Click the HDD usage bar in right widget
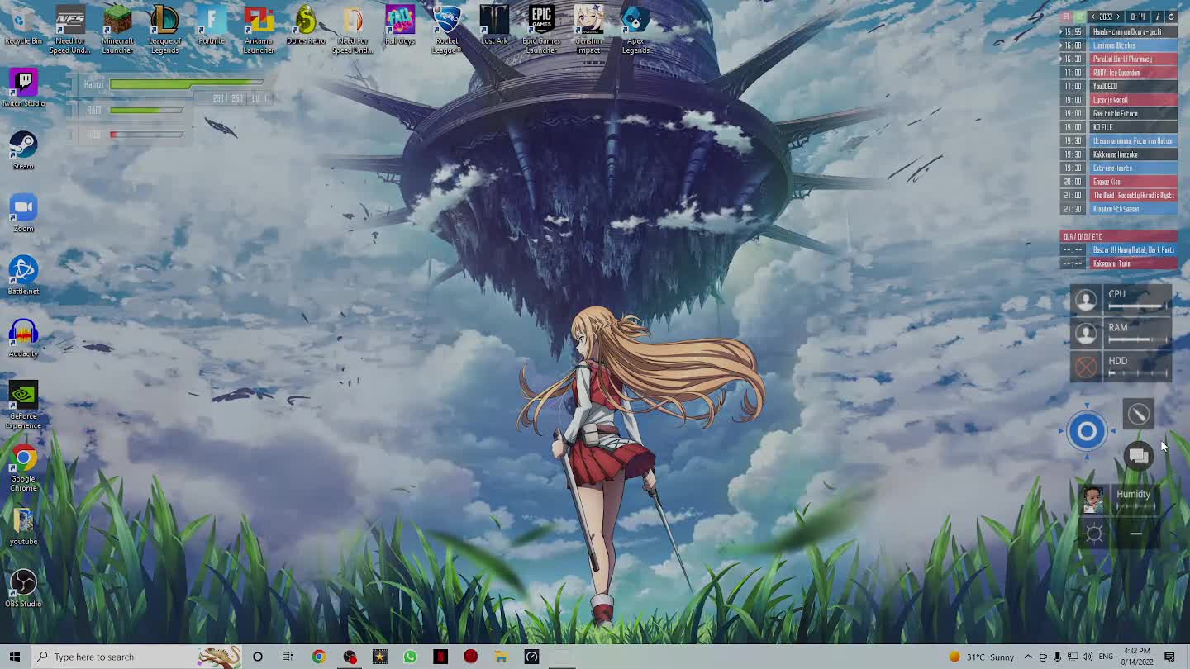 tap(1139, 373)
